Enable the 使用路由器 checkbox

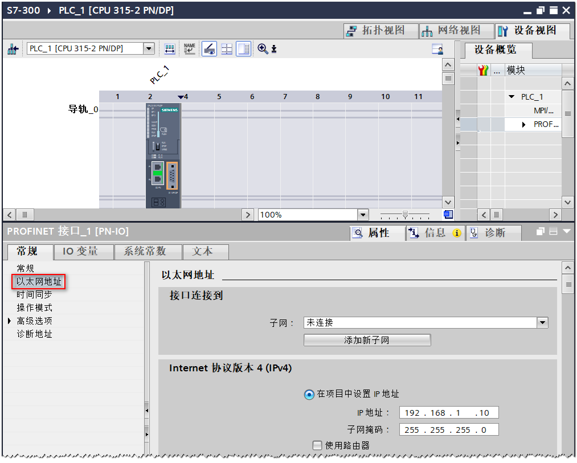(x=317, y=445)
